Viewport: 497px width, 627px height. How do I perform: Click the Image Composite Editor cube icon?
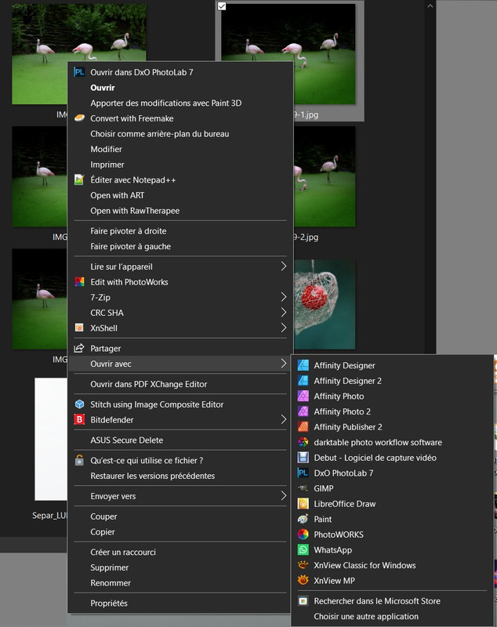[80, 404]
